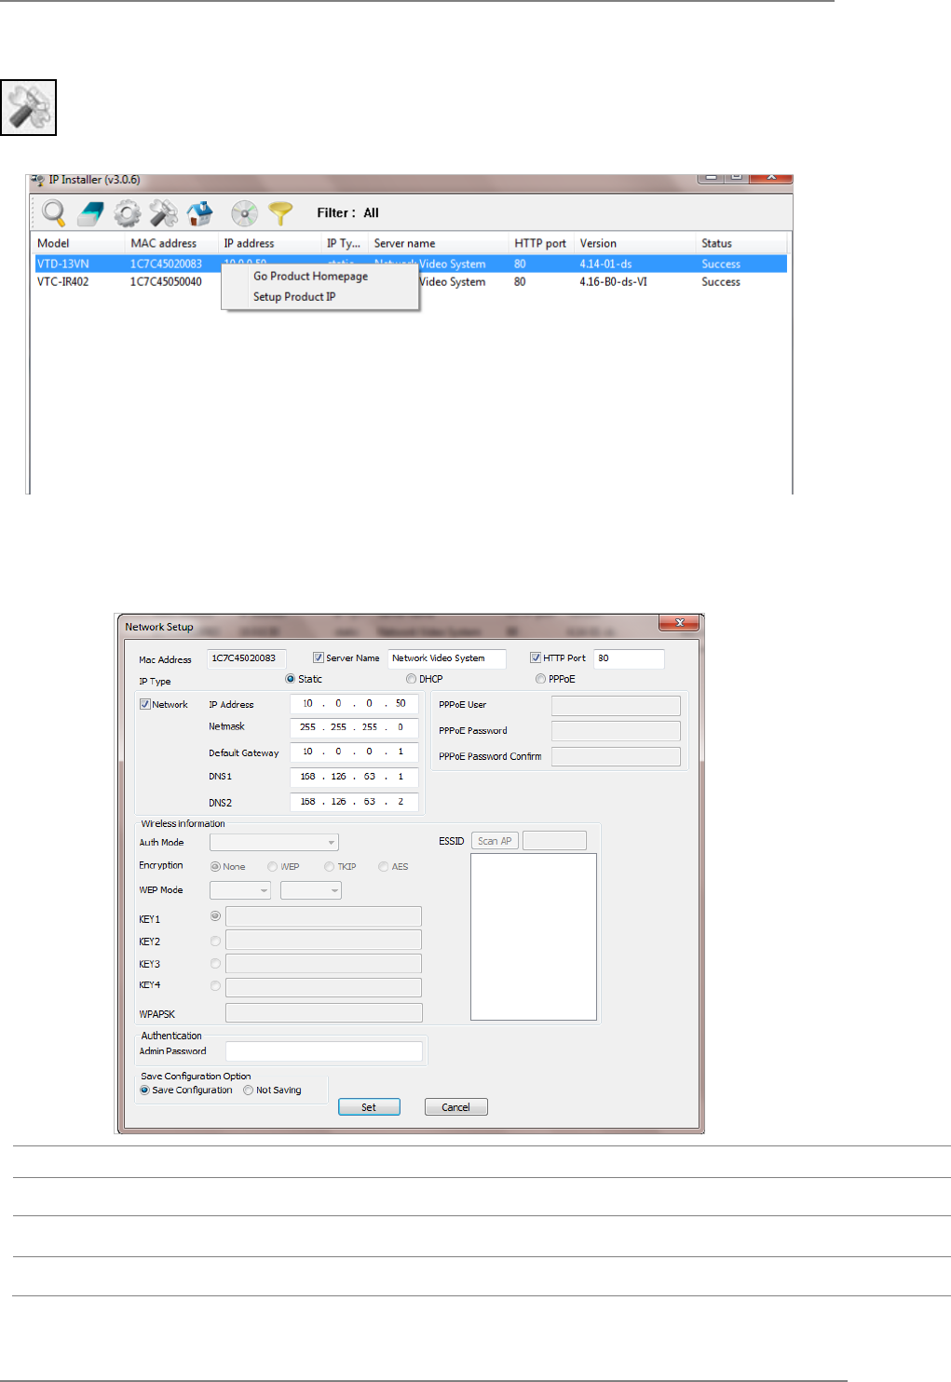Click the eraser Clear list toolbar icon
Image resolution: width=951 pixels, height=1382 pixels.
tap(90, 214)
